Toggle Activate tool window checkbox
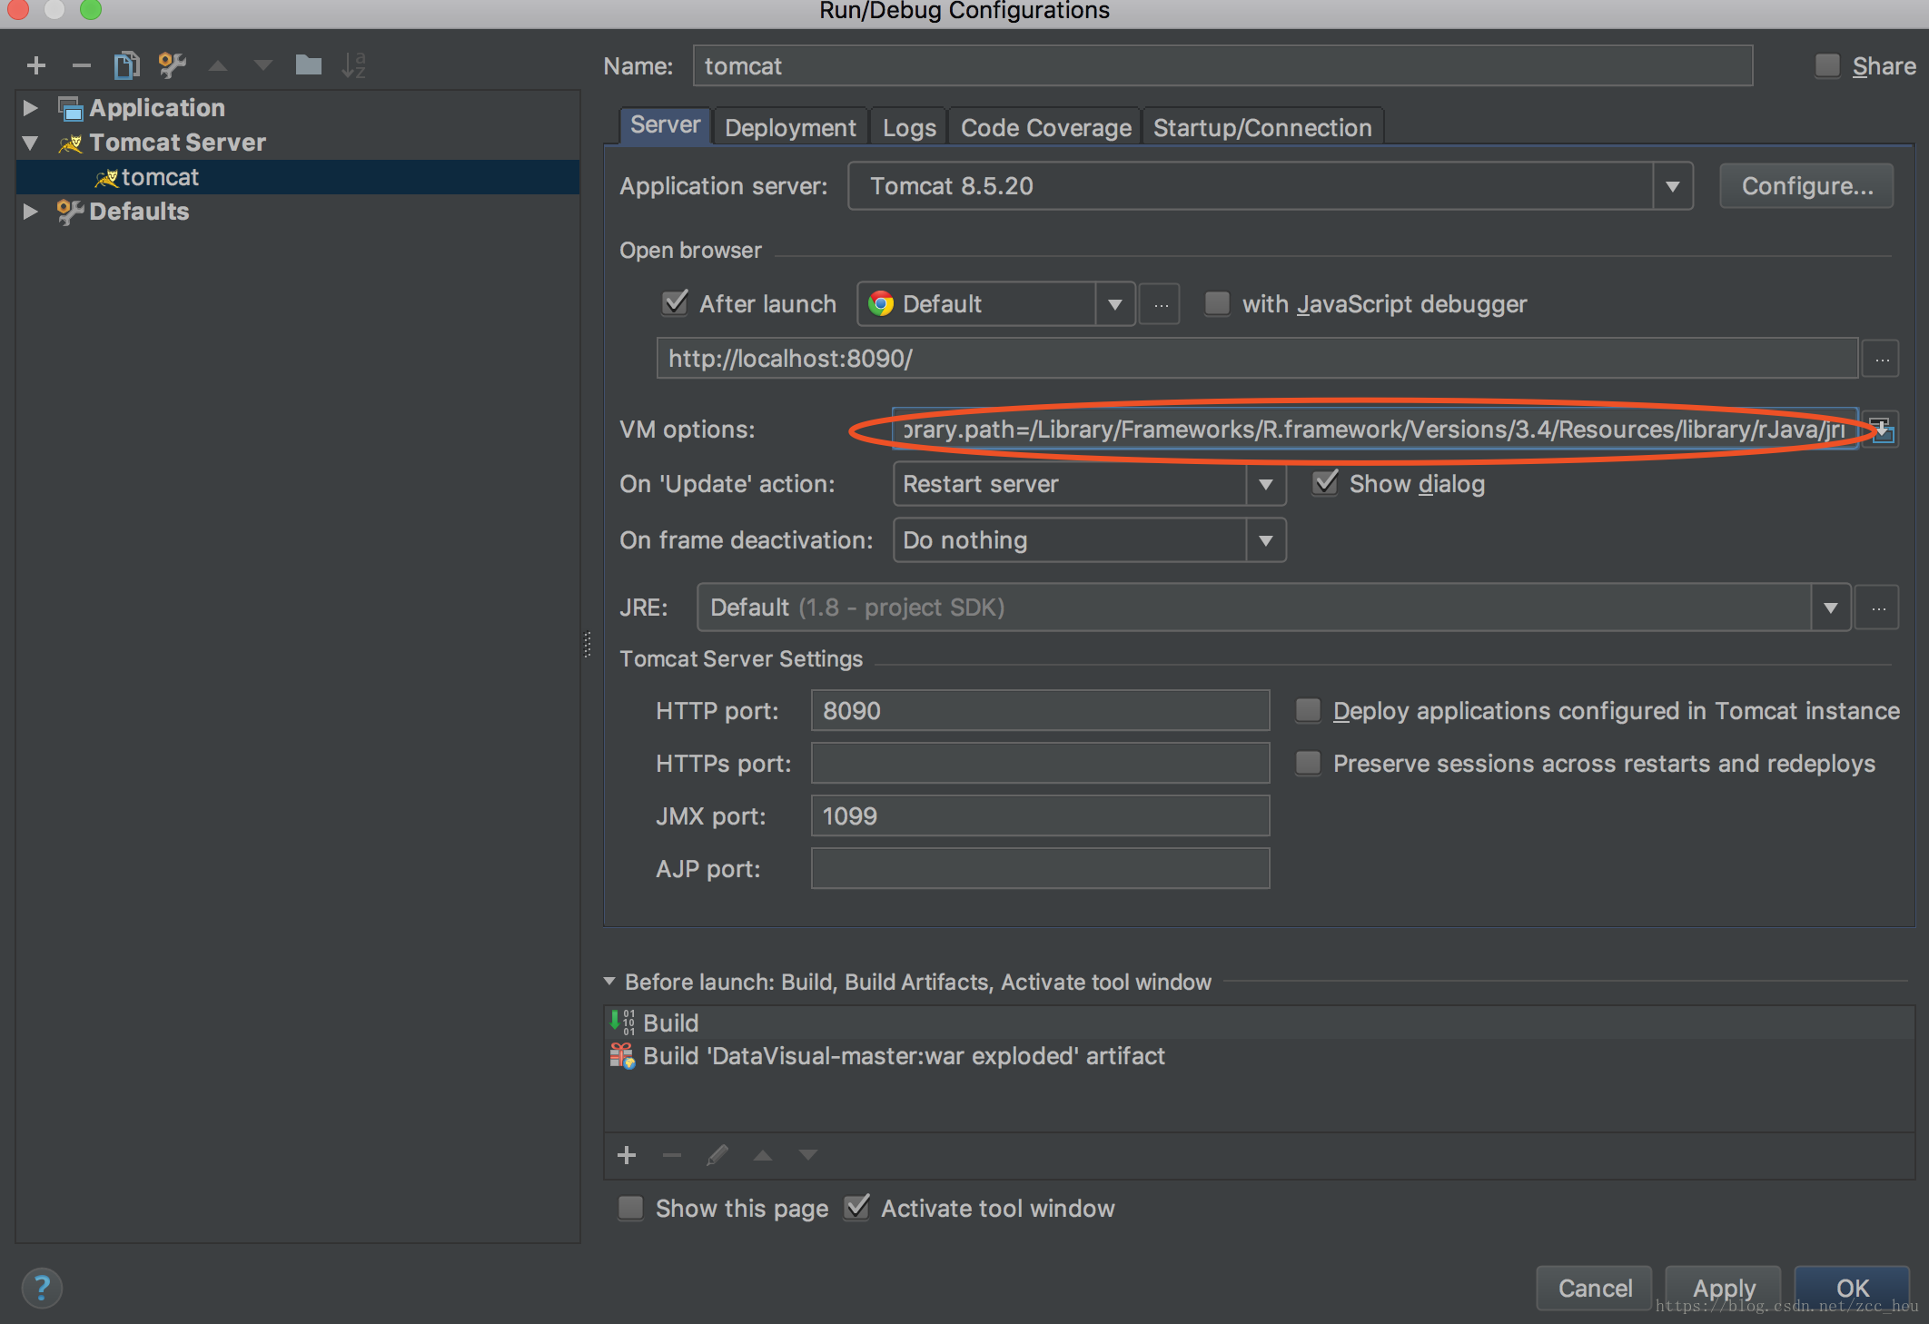The height and width of the screenshot is (1324, 1929). point(856,1208)
